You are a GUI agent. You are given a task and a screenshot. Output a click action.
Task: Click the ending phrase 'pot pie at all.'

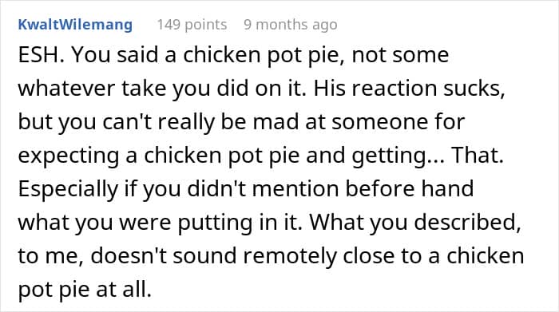coord(85,290)
